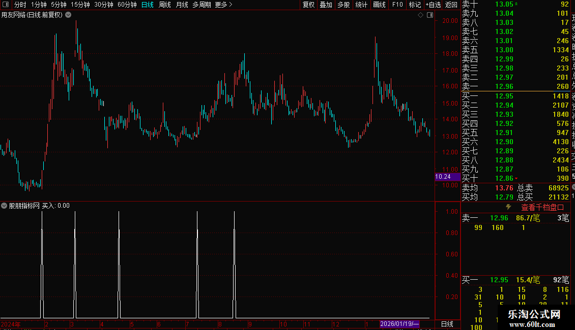
Task: Select the 日线 daily period
Action: coord(148,5)
